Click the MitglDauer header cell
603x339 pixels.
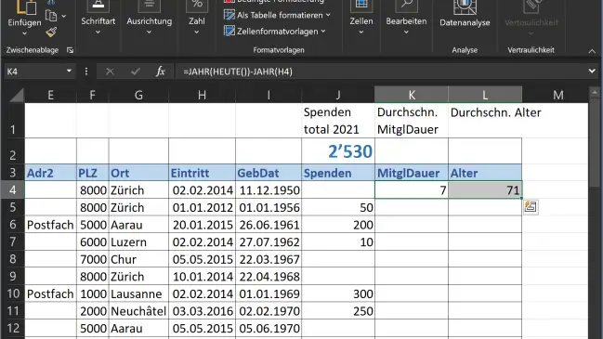pos(412,173)
